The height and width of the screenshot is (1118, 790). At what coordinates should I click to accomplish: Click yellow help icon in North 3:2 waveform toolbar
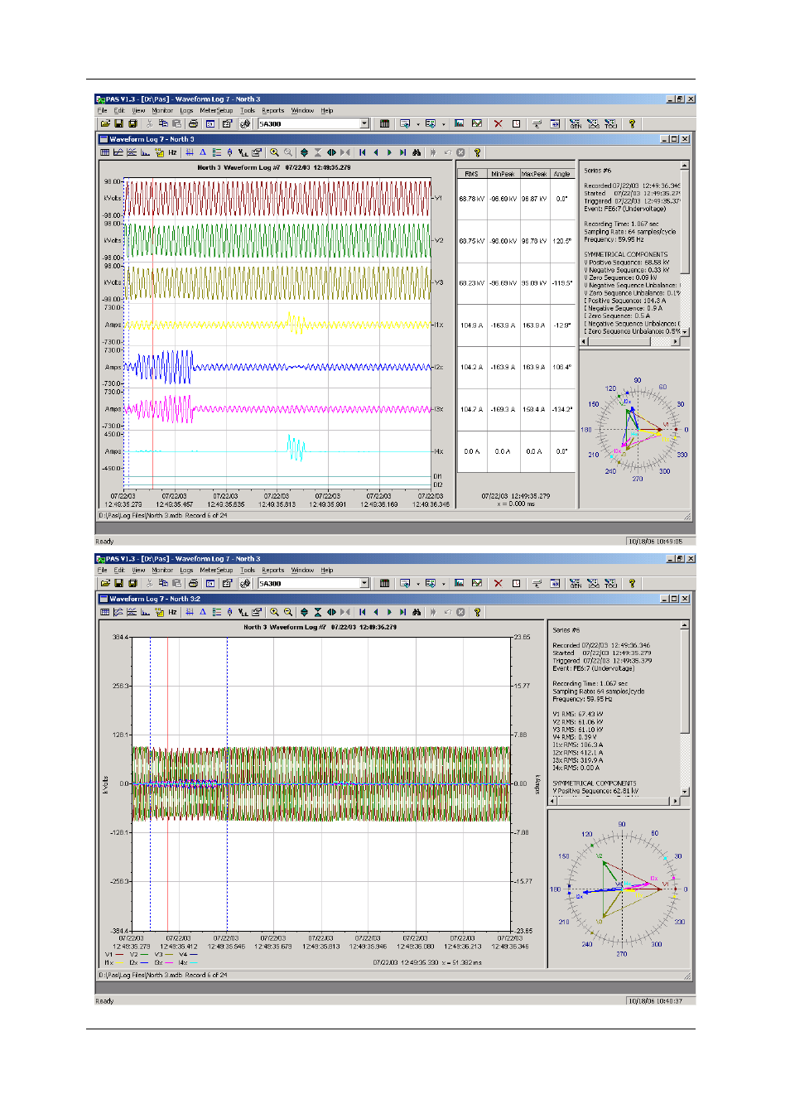477,612
